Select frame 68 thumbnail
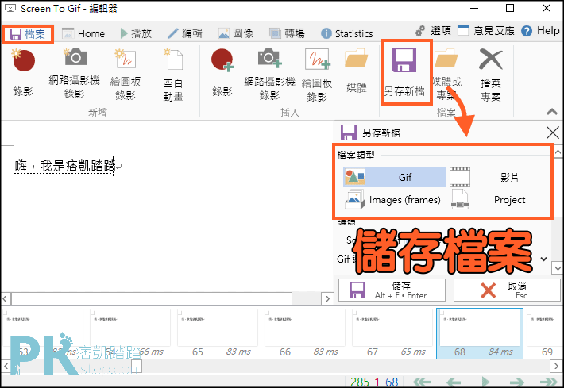564x388 pixels. (480, 333)
